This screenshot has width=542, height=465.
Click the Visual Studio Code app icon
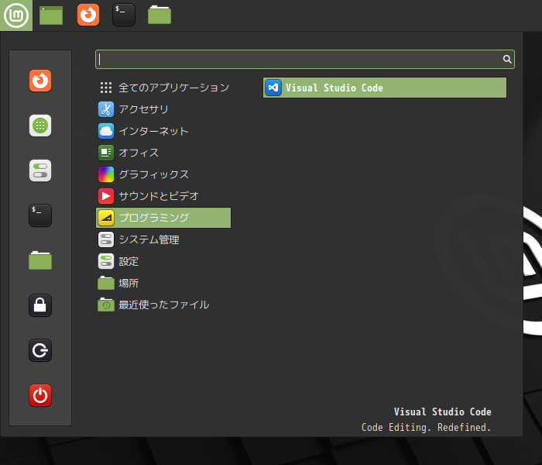[x=273, y=88]
